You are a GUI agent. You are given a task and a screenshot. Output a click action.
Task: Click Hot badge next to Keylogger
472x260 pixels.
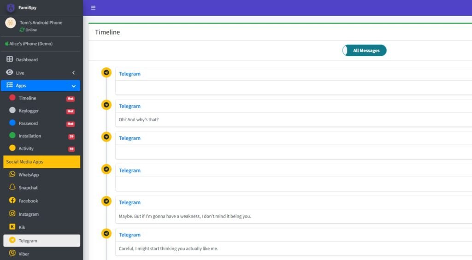point(71,112)
